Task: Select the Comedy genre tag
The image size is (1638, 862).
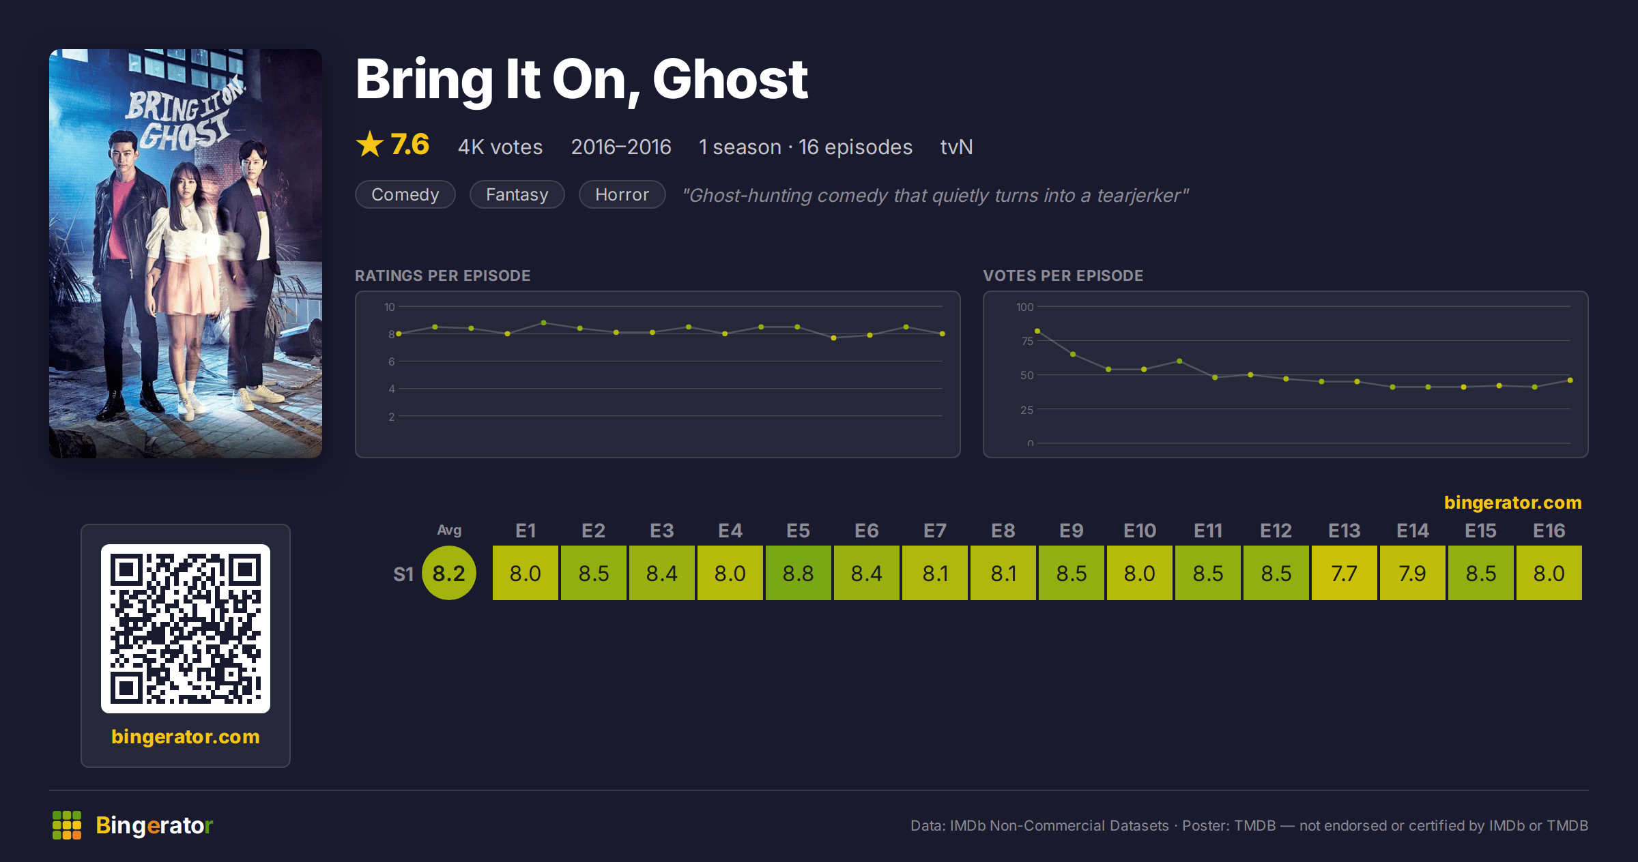Action: point(405,195)
